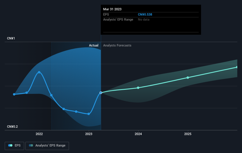The height and width of the screenshot is (153, 242).
Task: Click the EPS legend color swatch icon
Action: point(10,145)
